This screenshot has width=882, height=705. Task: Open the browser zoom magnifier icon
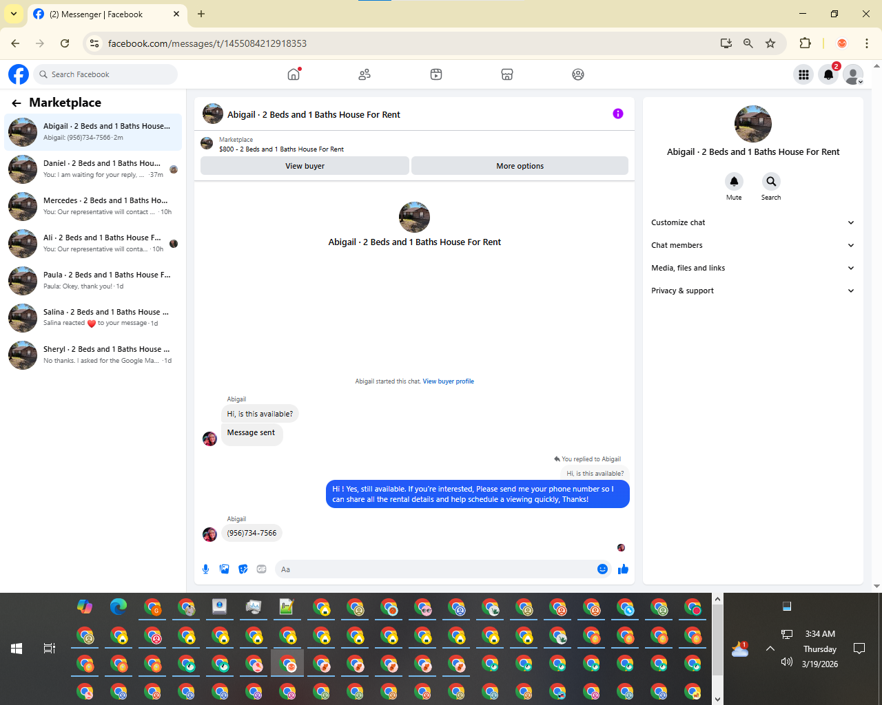pos(748,43)
